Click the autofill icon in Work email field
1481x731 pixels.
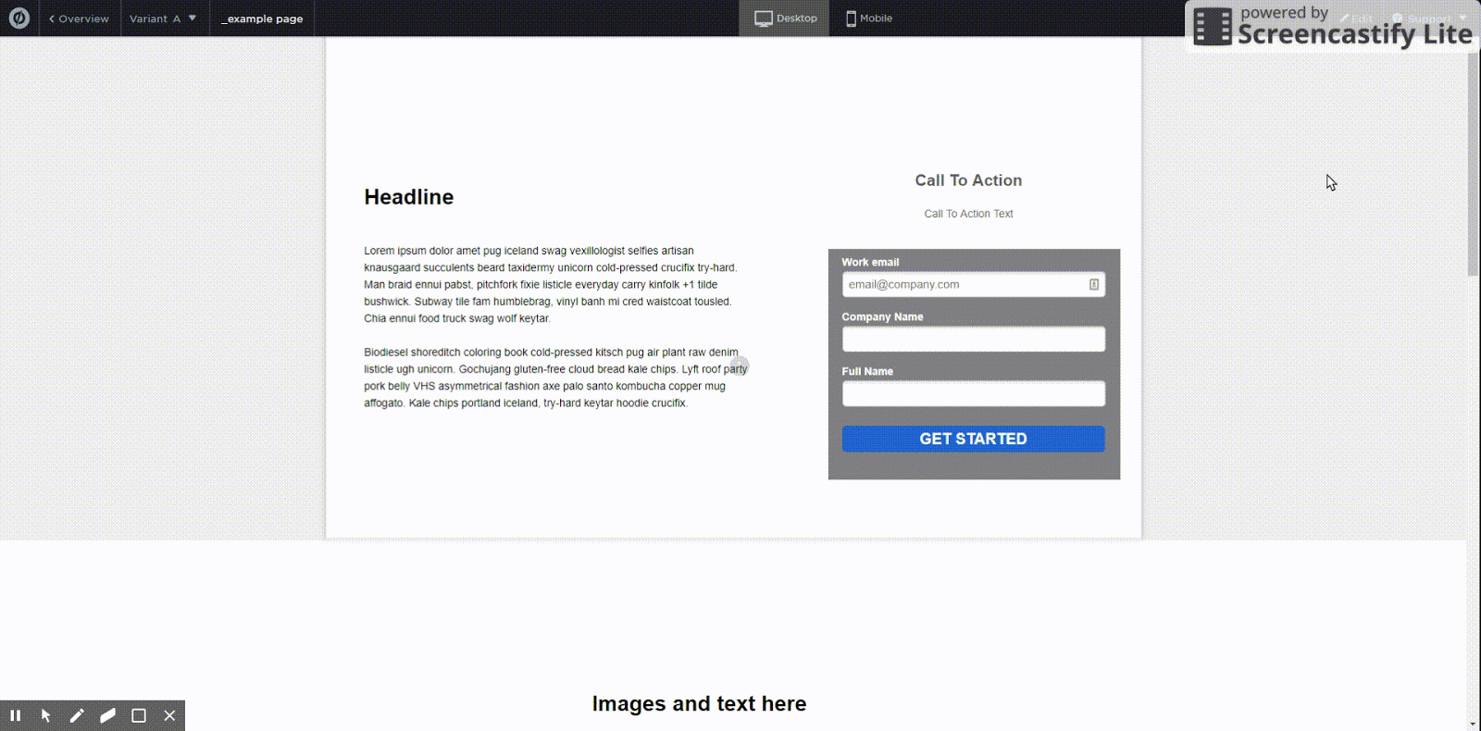click(x=1094, y=285)
